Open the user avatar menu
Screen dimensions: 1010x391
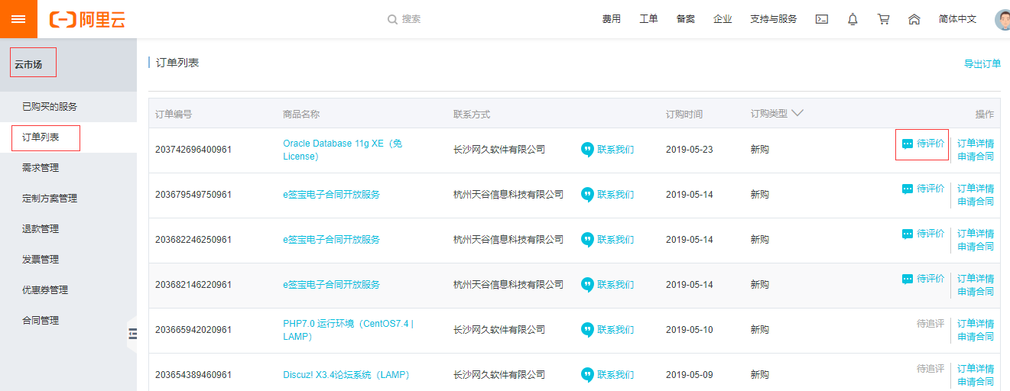click(x=1002, y=19)
